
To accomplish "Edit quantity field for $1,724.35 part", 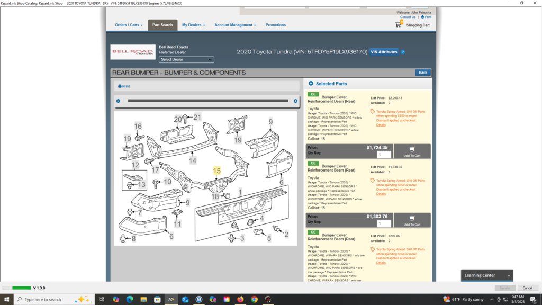I will click(x=384, y=155).
